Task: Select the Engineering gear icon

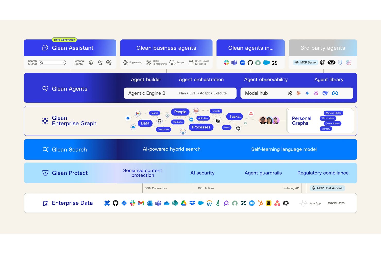Action: click(x=126, y=63)
